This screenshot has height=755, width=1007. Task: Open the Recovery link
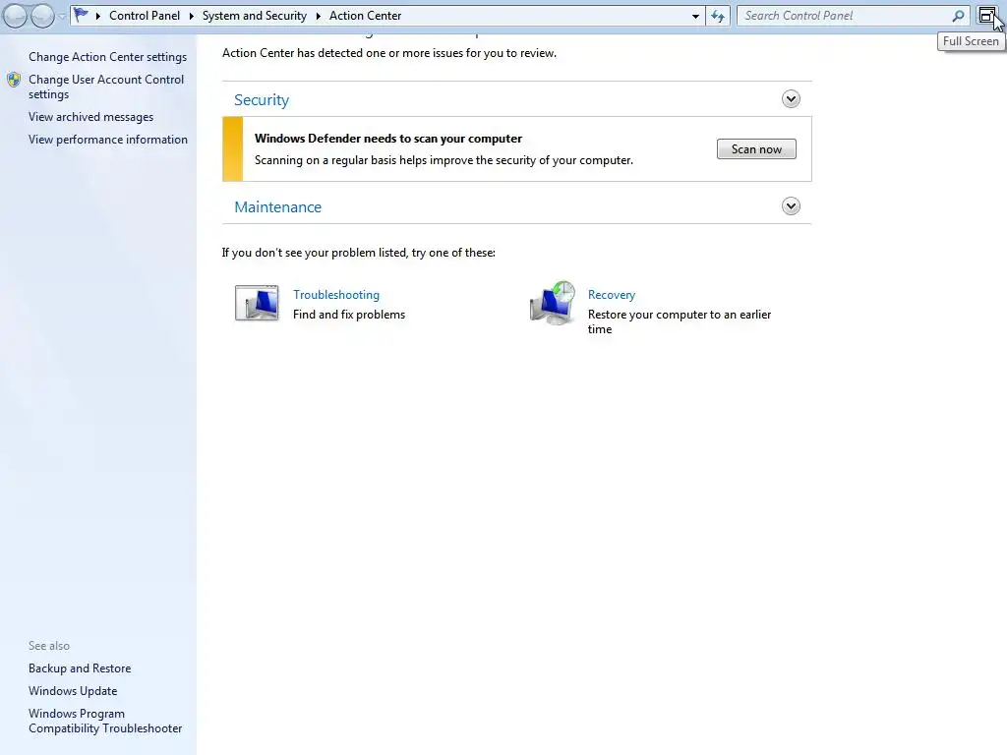pos(612,295)
